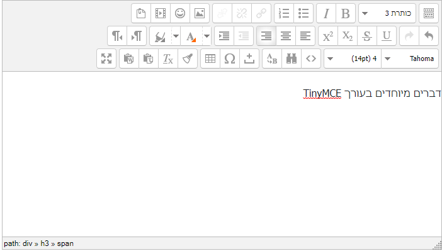Paste from Word with clipboard icon
The image size is (442, 251).
129,59
